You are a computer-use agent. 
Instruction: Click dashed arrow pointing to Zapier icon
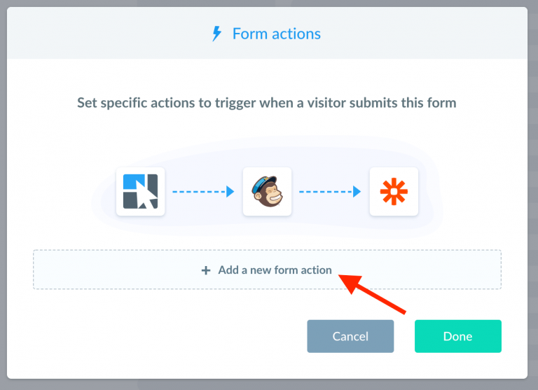[330, 191]
